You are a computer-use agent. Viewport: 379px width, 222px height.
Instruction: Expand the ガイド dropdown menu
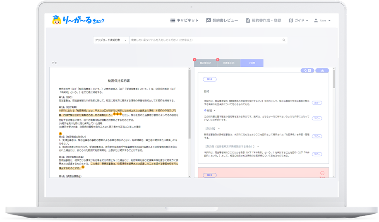point(298,21)
